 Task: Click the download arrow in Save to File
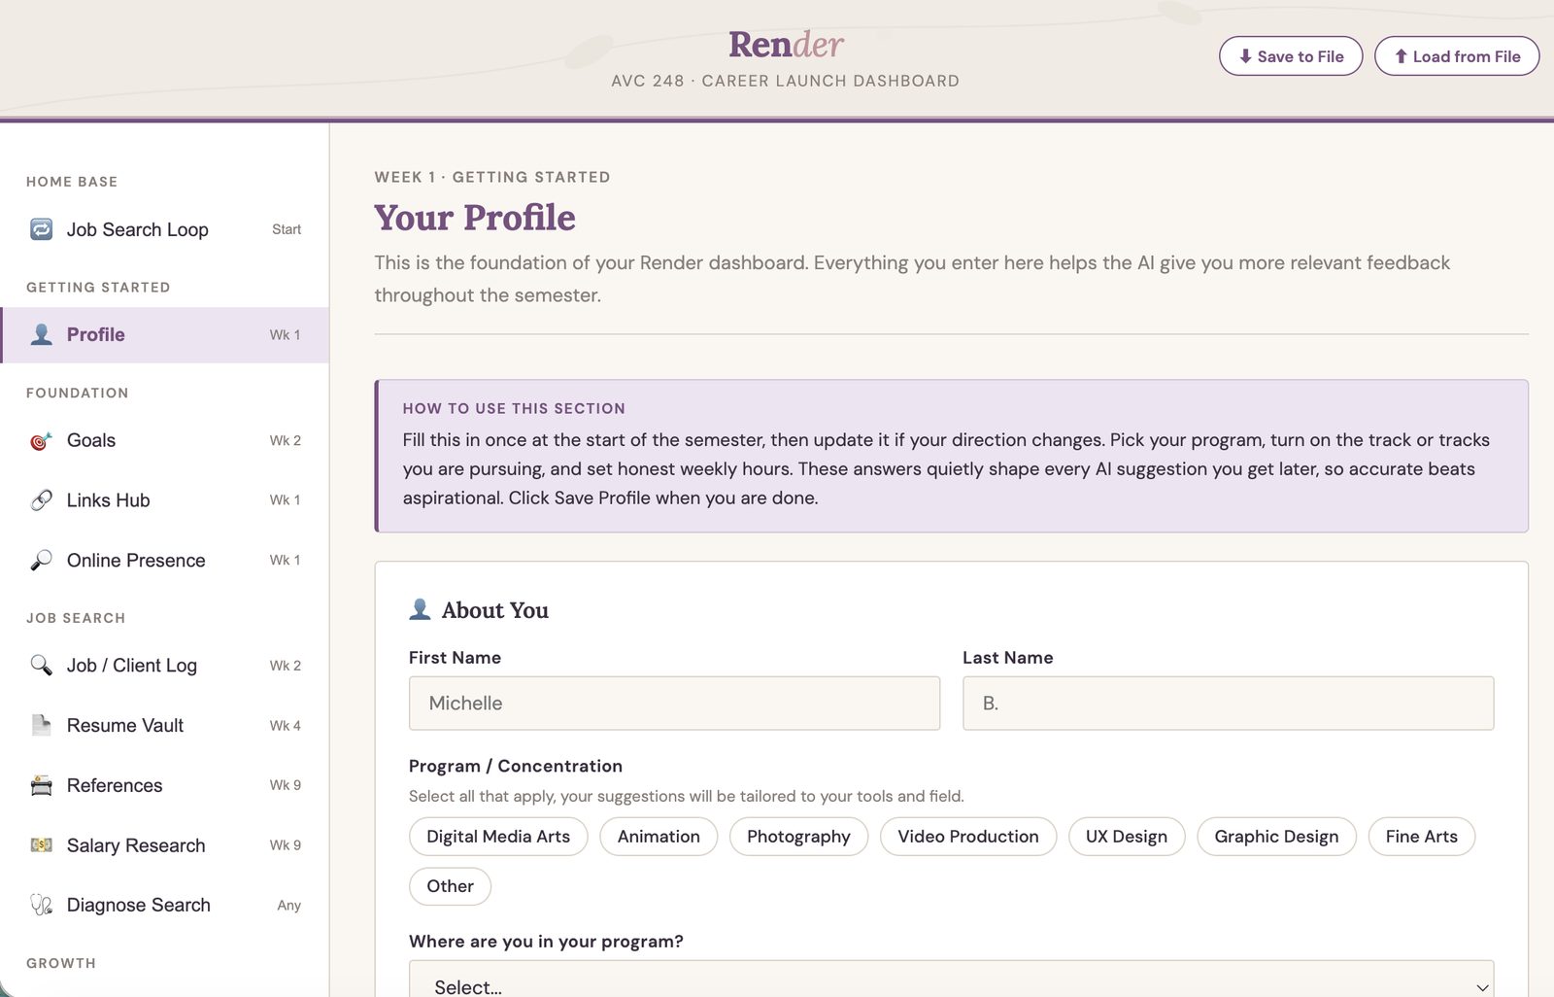click(1245, 56)
